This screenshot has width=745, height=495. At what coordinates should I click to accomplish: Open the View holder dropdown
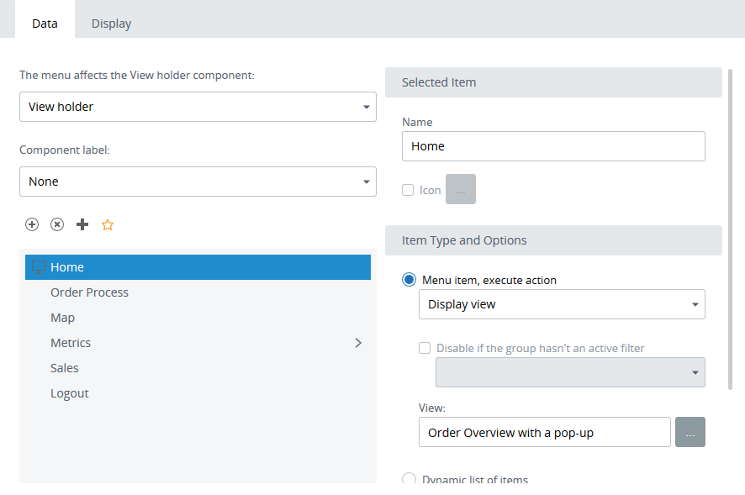[x=198, y=107]
